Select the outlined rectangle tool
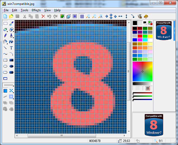Viewport: 178px width, 145px height. (5, 60)
